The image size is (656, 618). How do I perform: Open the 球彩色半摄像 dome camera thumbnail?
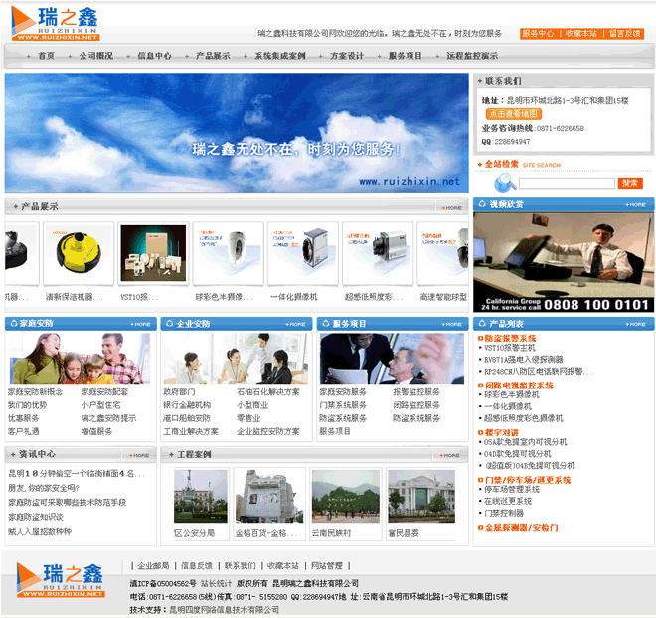(x=228, y=253)
